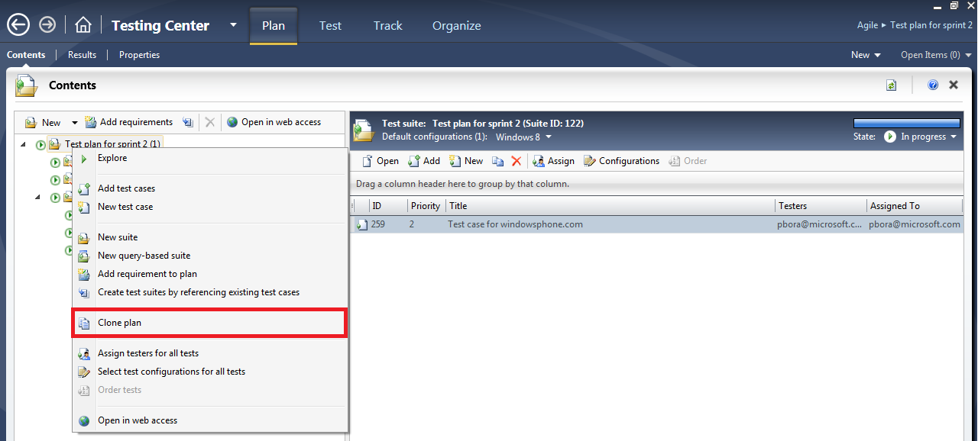Viewport: 978px width, 441px height.
Task: Click the Assign testers toolbar icon
Action: tap(553, 161)
